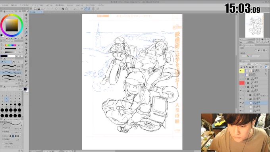270x152 pixels.
Task: Close the open canvas document tab
Action: click(x=42, y=12)
